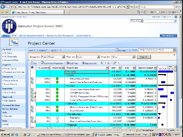Click the Add to Favorites icon
The image size is (183, 137).
pyautogui.click(x=7, y=12)
